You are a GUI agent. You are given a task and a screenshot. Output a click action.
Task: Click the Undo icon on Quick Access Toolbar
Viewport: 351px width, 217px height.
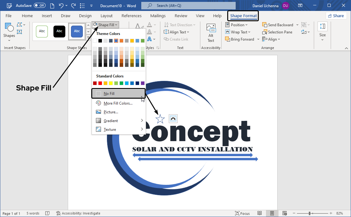click(60, 5)
